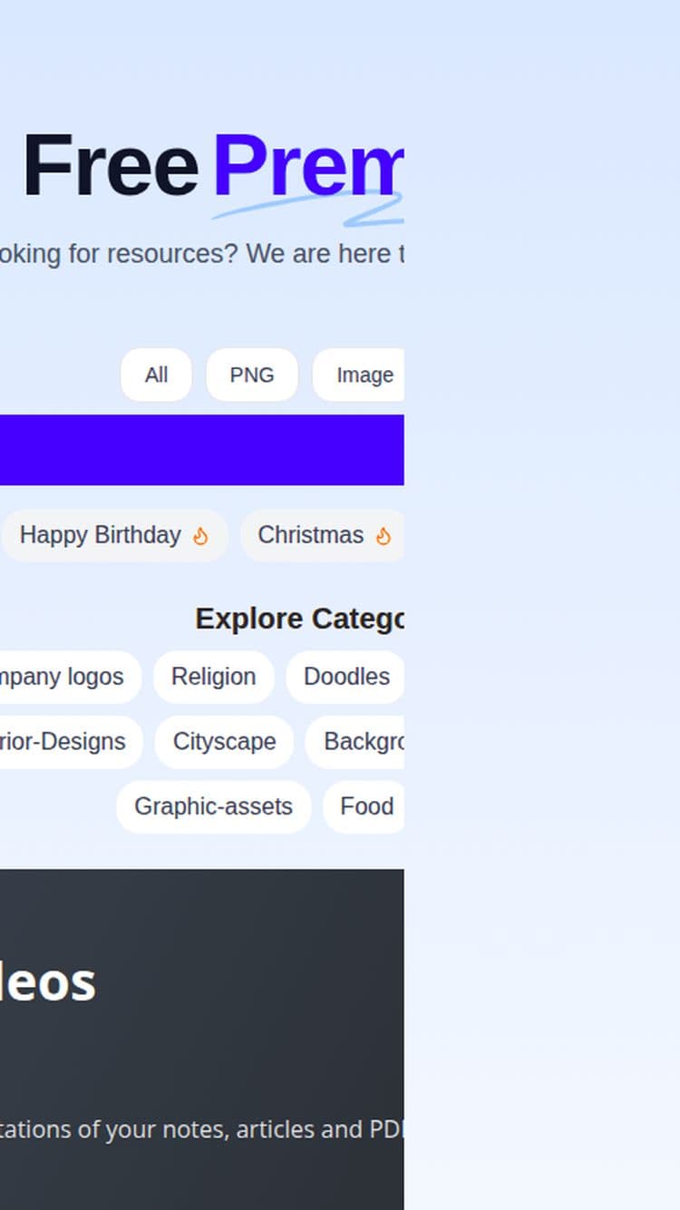Click the Free Premium headline text
This screenshot has height=1210, width=680.
point(212,165)
